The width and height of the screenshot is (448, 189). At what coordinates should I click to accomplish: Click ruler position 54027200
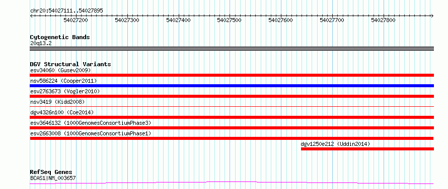coord(76,20)
